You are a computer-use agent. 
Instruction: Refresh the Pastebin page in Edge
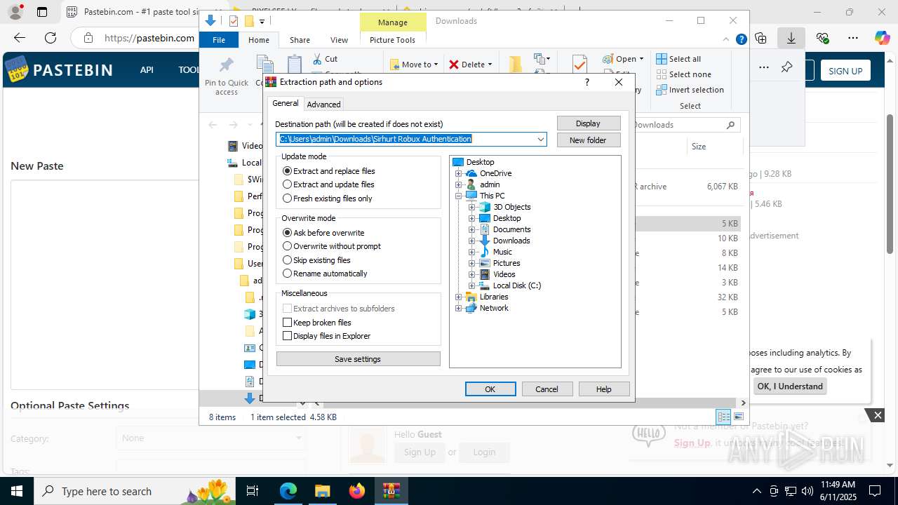(x=51, y=38)
